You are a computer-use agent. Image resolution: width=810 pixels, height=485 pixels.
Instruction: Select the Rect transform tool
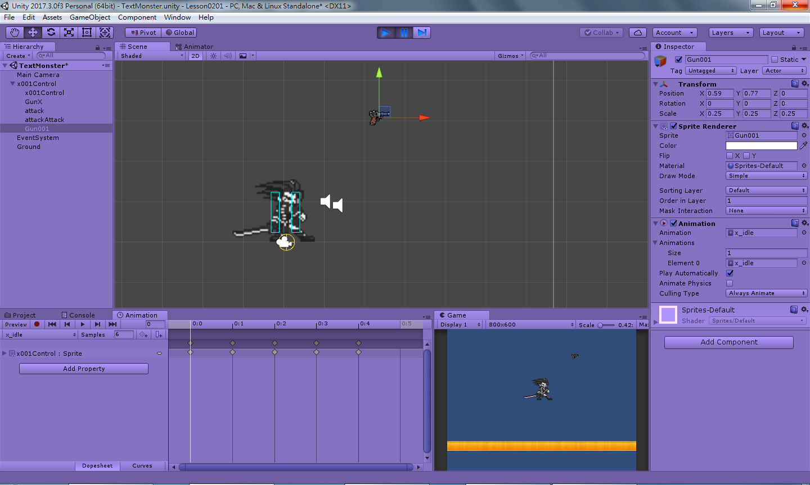[x=87, y=32]
